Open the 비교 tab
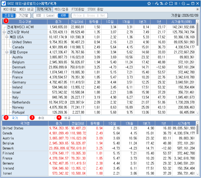The image size is (201, 178). click(67, 118)
